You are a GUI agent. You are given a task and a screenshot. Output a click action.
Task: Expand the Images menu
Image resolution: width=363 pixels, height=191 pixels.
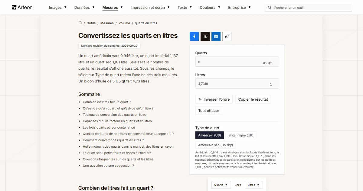click(57, 8)
